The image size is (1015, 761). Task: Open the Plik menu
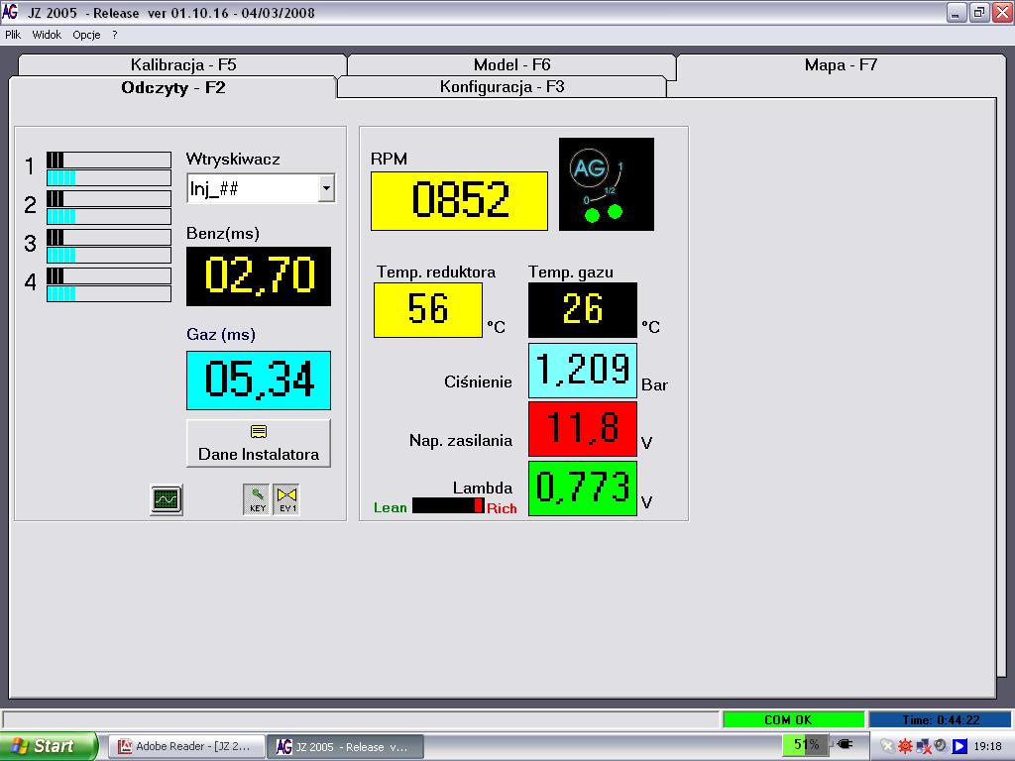[x=13, y=35]
